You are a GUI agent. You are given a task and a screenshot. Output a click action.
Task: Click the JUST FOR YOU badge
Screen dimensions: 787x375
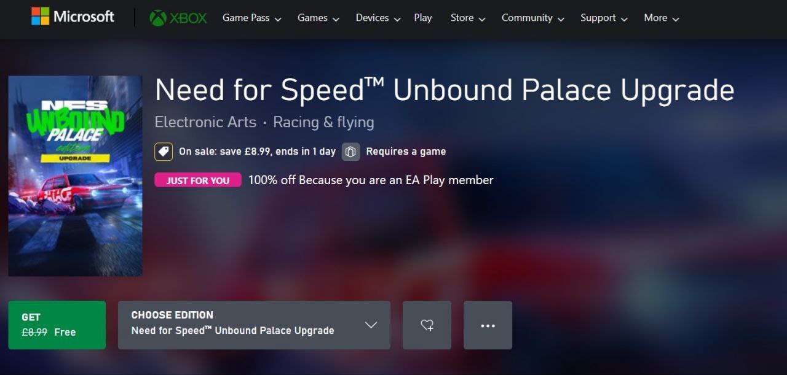[x=198, y=180]
